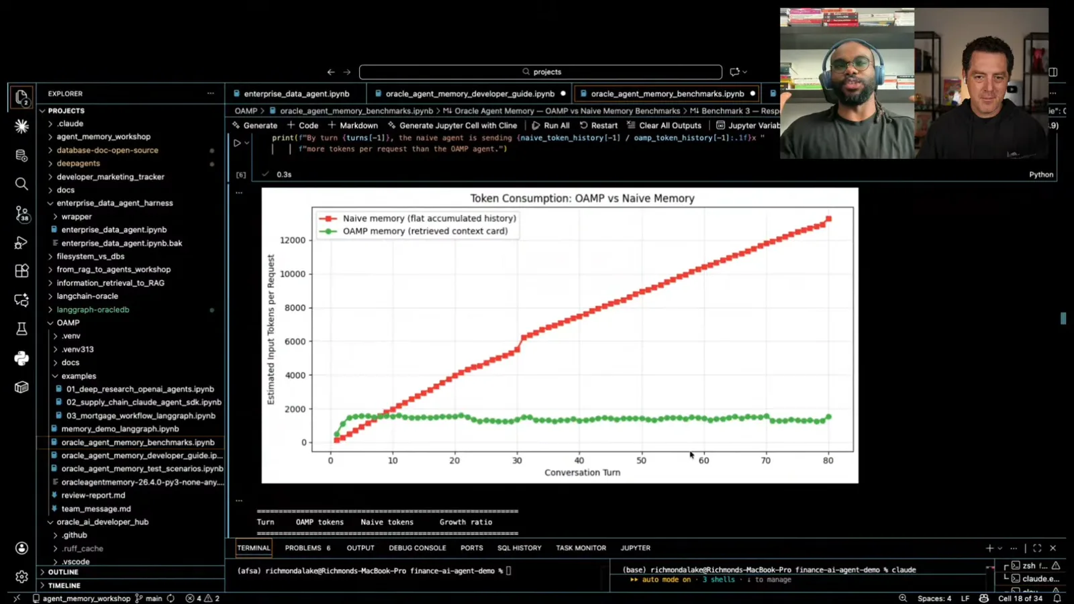Open new terminal profile dropdown chevron
This screenshot has width=1074, height=604.
click(999, 548)
